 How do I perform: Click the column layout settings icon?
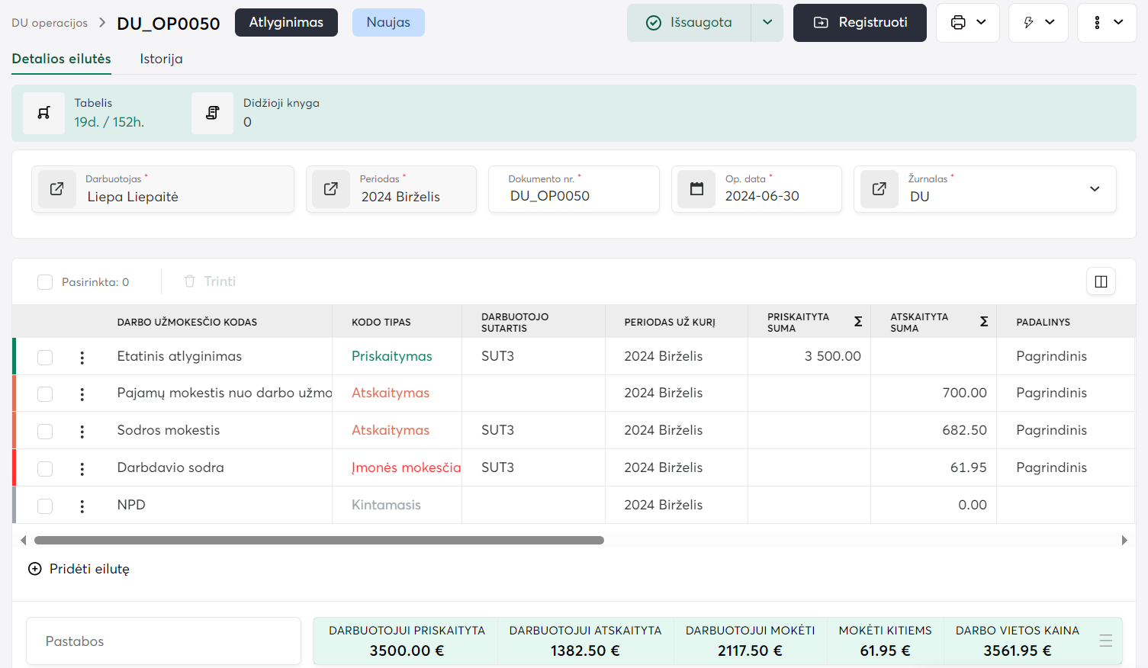click(1101, 281)
